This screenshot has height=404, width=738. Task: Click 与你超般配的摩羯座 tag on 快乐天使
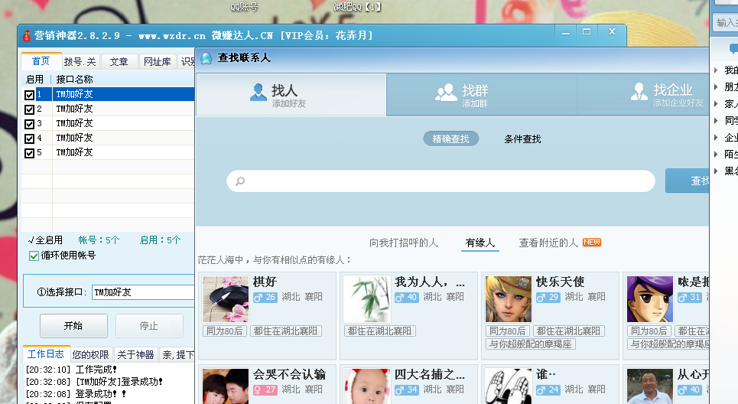pyautogui.click(x=531, y=344)
